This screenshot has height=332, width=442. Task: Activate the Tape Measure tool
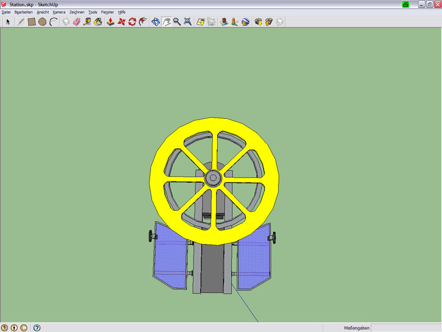click(x=87, y=22)
